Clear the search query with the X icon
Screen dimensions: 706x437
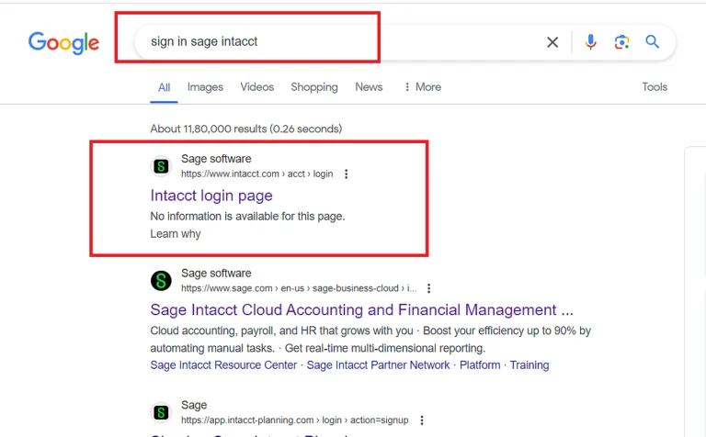click(552, 42)
